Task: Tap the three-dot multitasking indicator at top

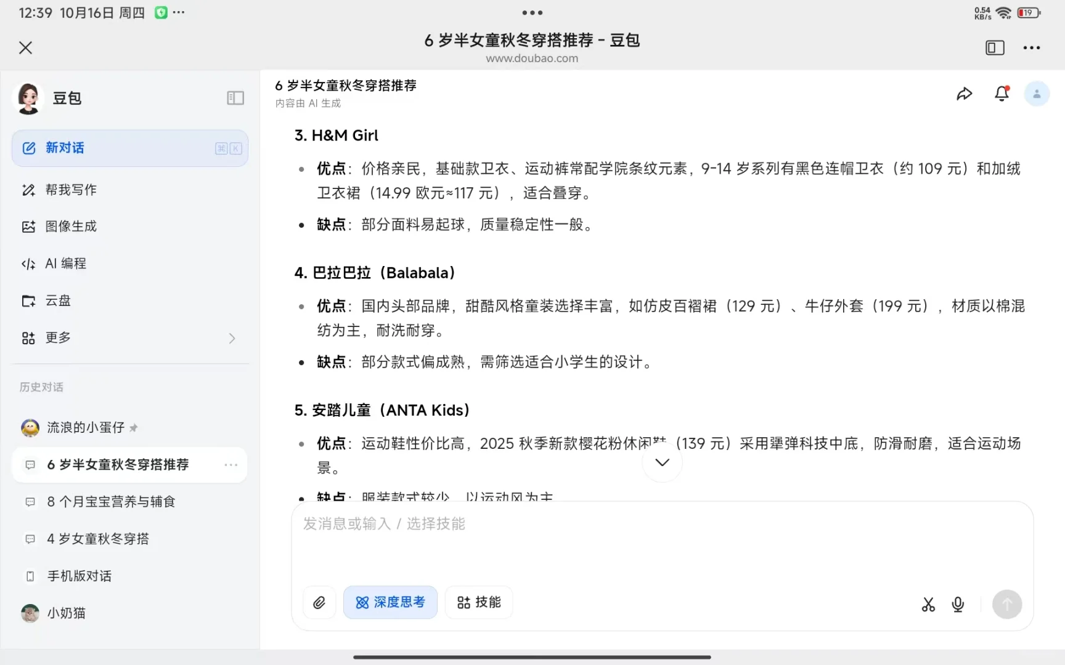Action: (x=532, y=12)
